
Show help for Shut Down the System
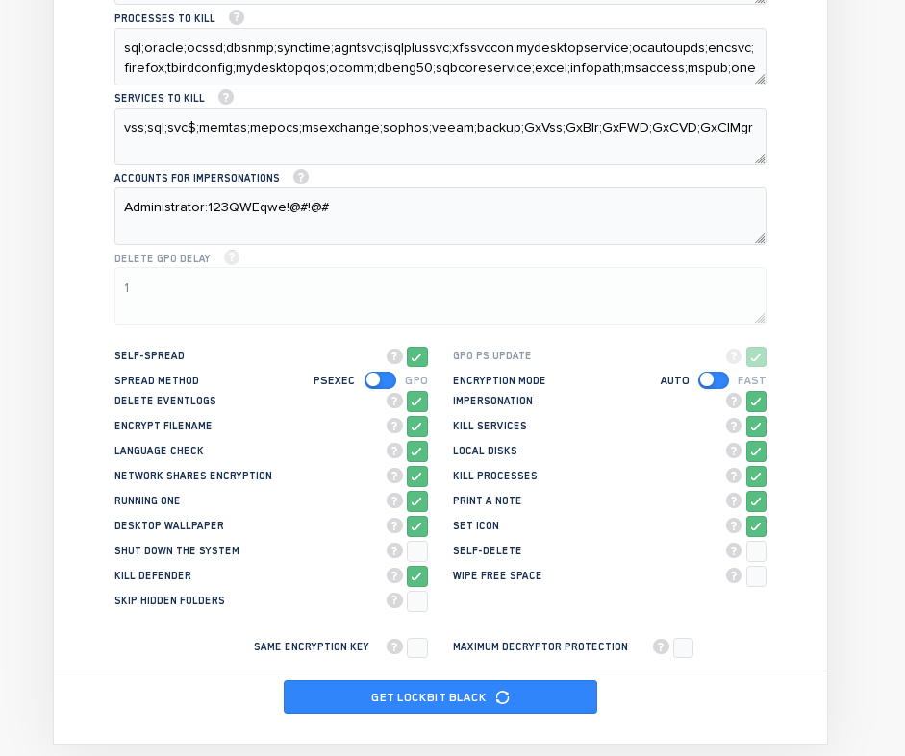(394, 550)
